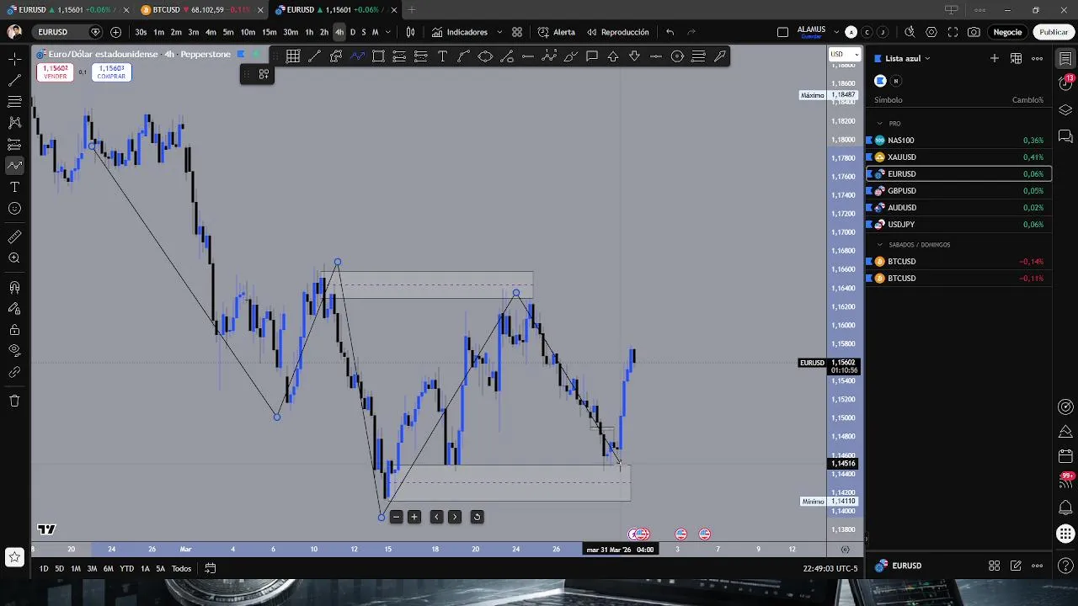This screenshot has width=1078, height=606.
Task: Select the Text T tool in drawing toolbar
Action: click(442, 56)
